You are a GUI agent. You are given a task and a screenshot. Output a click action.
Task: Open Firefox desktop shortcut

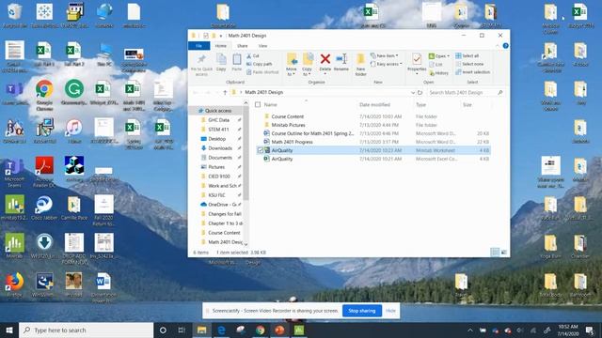click(15, 285)
